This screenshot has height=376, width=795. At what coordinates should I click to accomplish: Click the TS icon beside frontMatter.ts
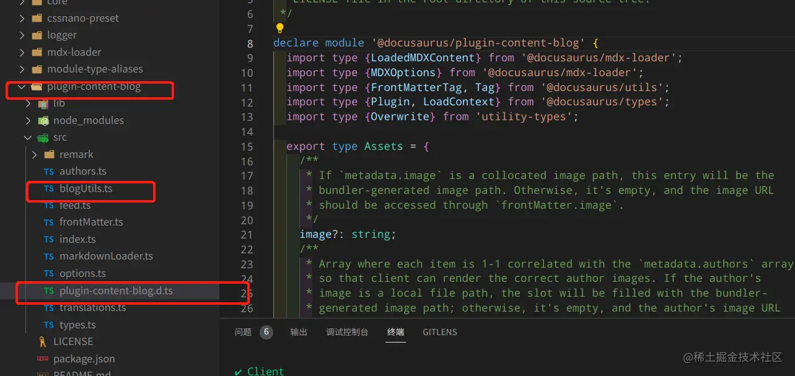coord(49,222)
